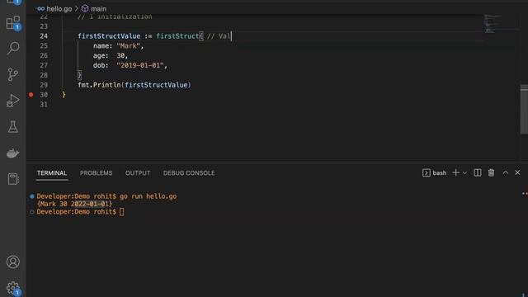The width and height of the screenshot is (528, 297).
Task: Open the terminal launch profile dropdown arrow
Action: (x=464, y=173)
